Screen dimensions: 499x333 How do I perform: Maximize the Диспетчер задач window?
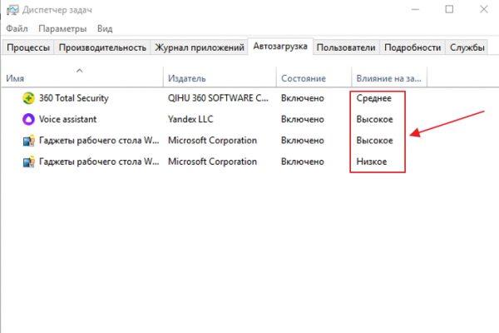point(449,9)
